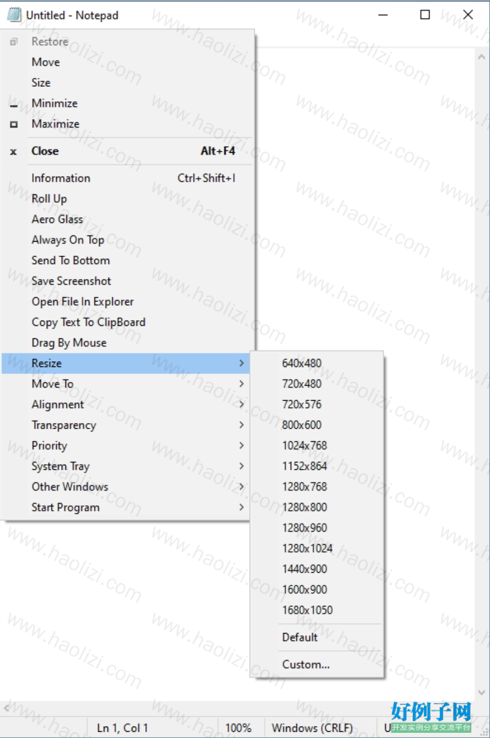
Task: Click the Restore menu entry
Action: tap(128, 42)
